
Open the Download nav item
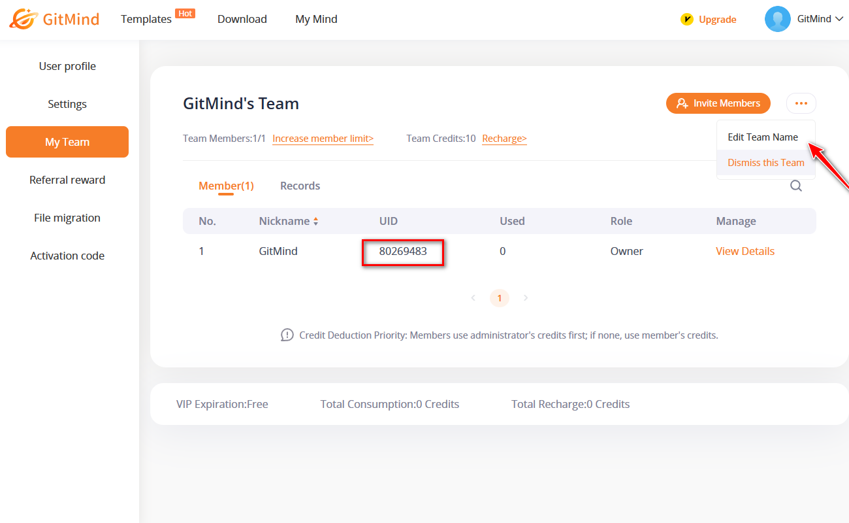tap(242, 19)
